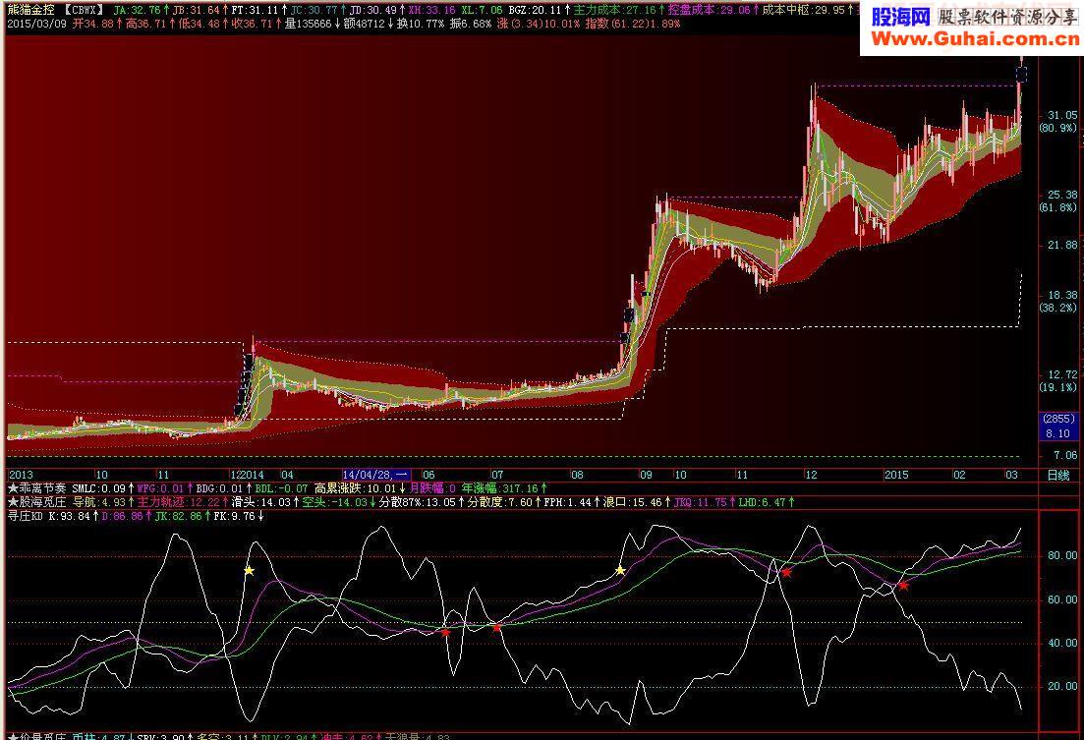Click the 主力成本:27.16 value

point(614,10)
